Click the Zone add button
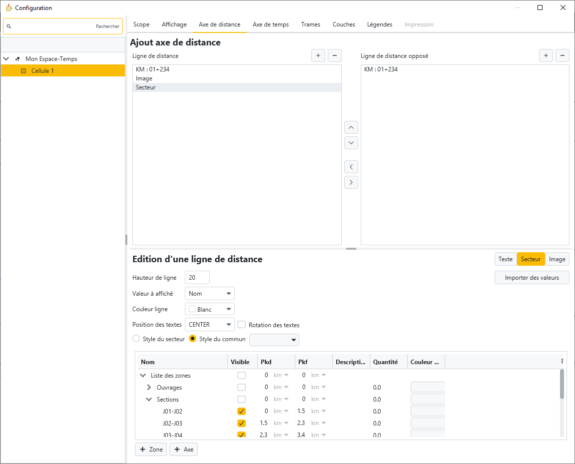This screenshot has width=575, height=464. click(151, 450)
